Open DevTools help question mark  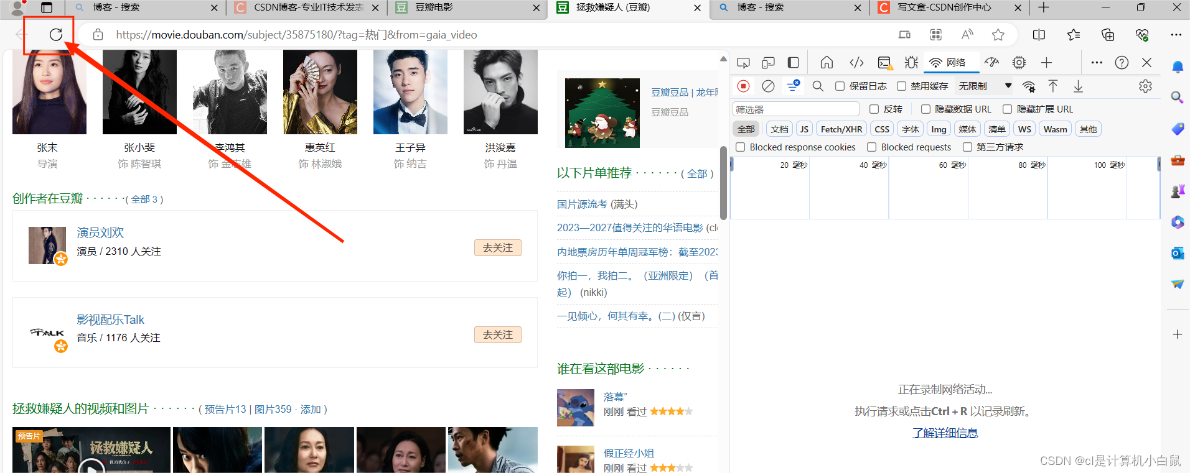coord(1122,62)
